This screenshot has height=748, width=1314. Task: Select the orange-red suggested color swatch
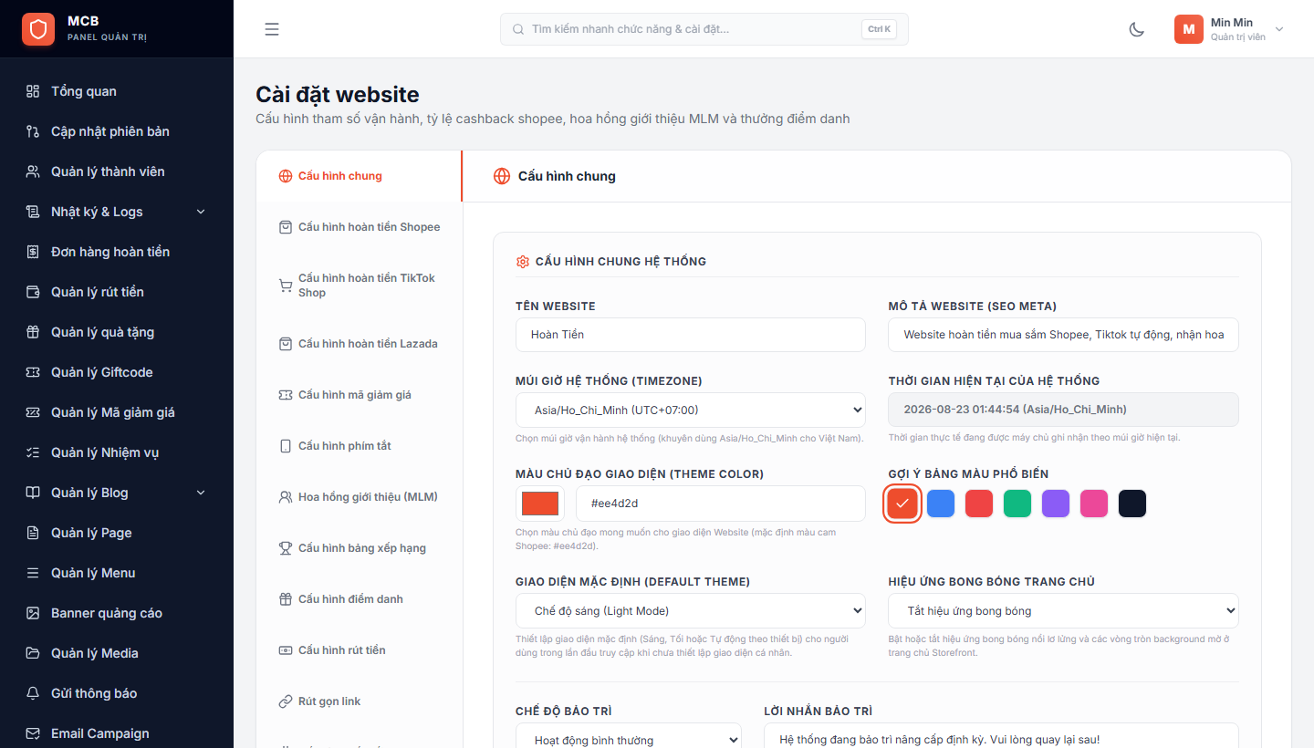(902, 504)
